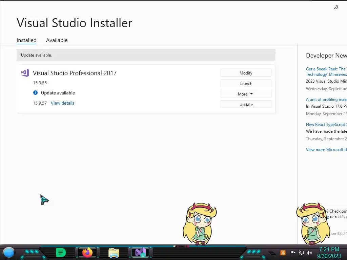This screenshot has height=260, width=347.
Task: Open 'A unit of profiling' news link
Action: [326, 100]
